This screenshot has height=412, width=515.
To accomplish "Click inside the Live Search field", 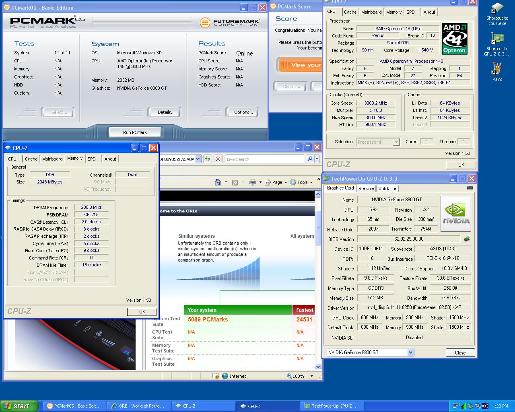I will (265, 159).
